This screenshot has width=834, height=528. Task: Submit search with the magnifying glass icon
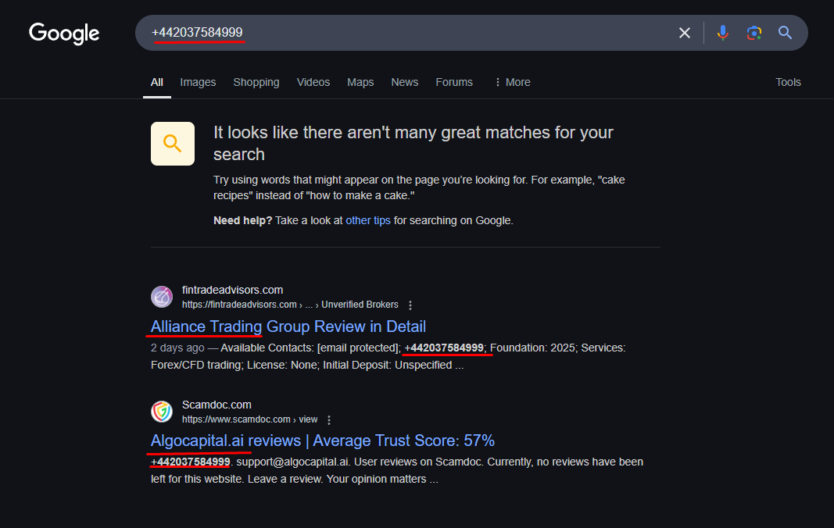(x=785, y=33)
